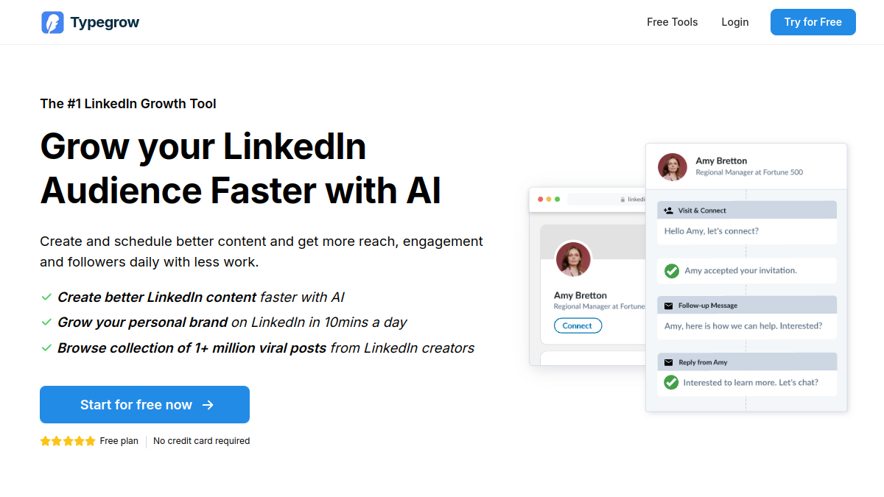Image resolution: width=884 pixels, height=497 pixels.
Task: Open the Free Tools menu item
Action: [x=672, y=22]
